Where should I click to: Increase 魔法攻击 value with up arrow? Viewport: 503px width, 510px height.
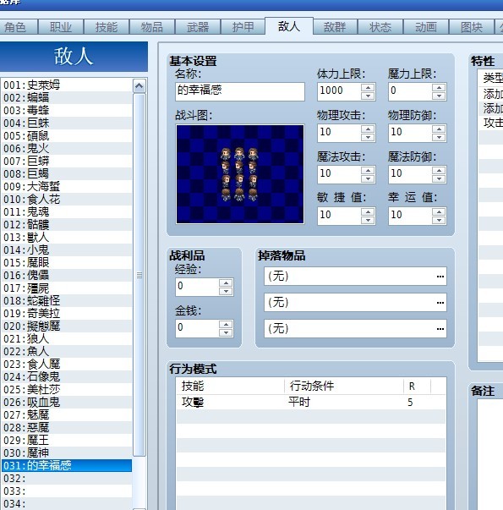pyautogui.click(x=368, y=171)
